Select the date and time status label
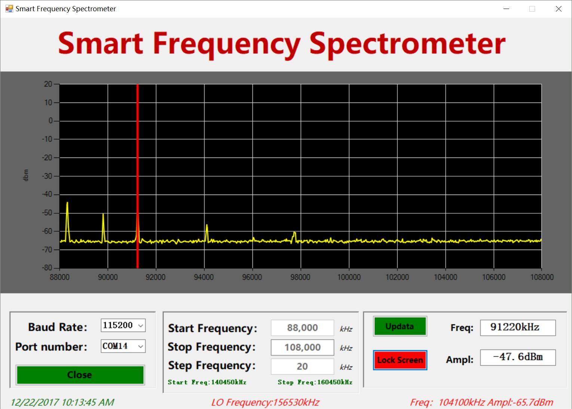Screen dimensions: 572x409 coord(62,402)
